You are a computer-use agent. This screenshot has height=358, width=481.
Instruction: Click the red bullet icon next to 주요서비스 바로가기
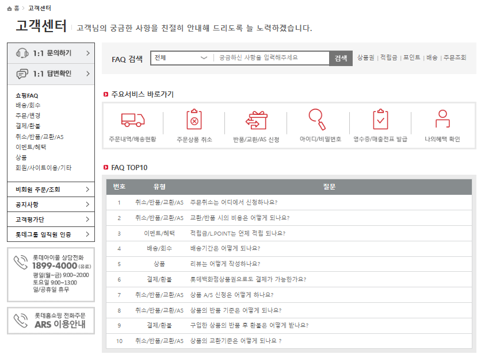(x=106, y=94)
